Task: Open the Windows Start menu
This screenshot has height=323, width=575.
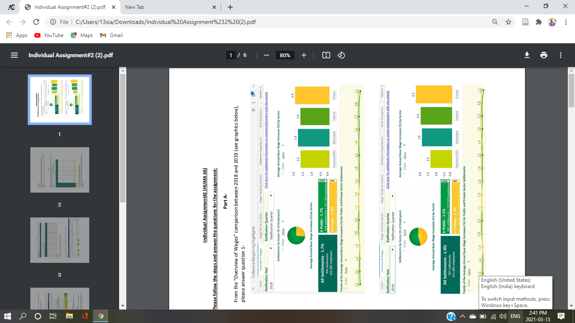Action: (8, 316)
